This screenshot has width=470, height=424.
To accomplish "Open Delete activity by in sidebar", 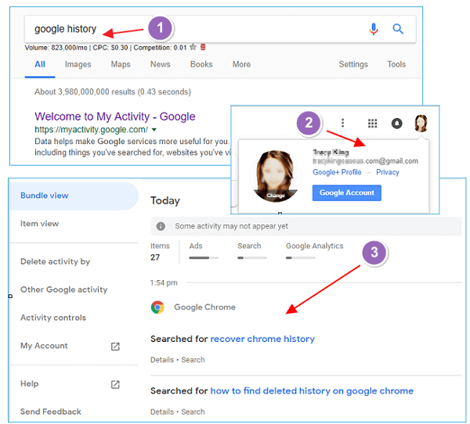I will 55,261.
